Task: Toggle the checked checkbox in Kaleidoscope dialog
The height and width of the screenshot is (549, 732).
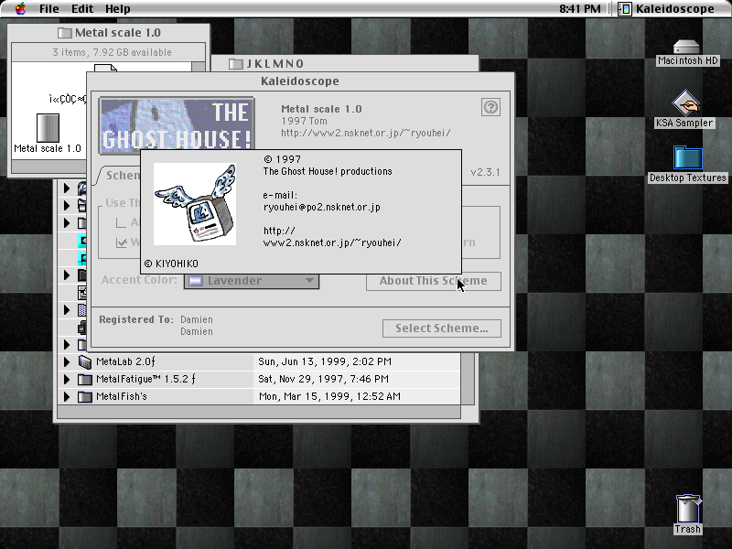Action: pyautogui.click(x=122, y=242)
